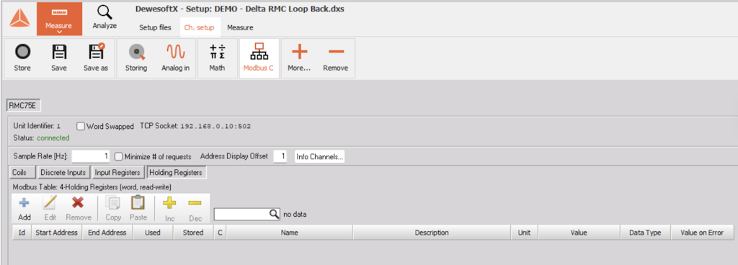Click the Name column header
The height and width of the screenshot is (265, 738).
[x=290, y=233]
